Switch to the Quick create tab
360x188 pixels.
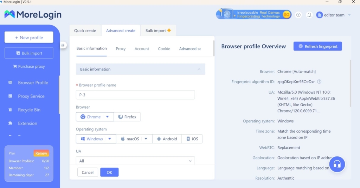tap(85, 31)
